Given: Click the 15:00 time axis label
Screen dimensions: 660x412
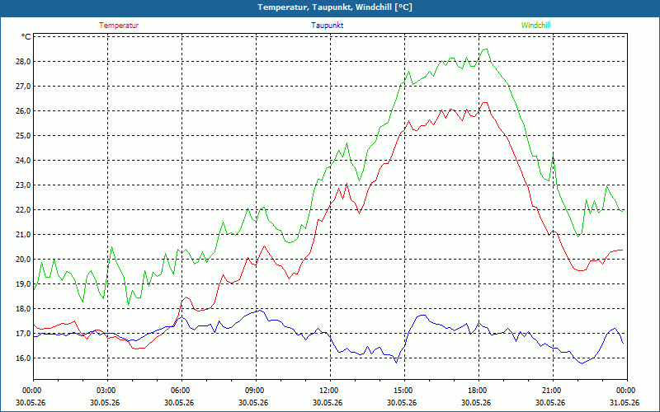Looking at the screenshot, I should point(404,391).
